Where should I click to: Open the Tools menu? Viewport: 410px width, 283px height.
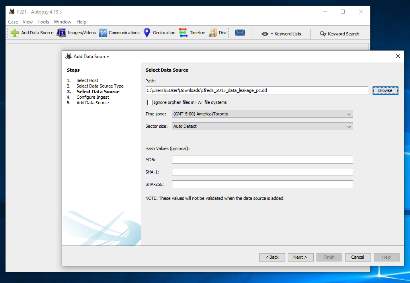pos(43,22)
